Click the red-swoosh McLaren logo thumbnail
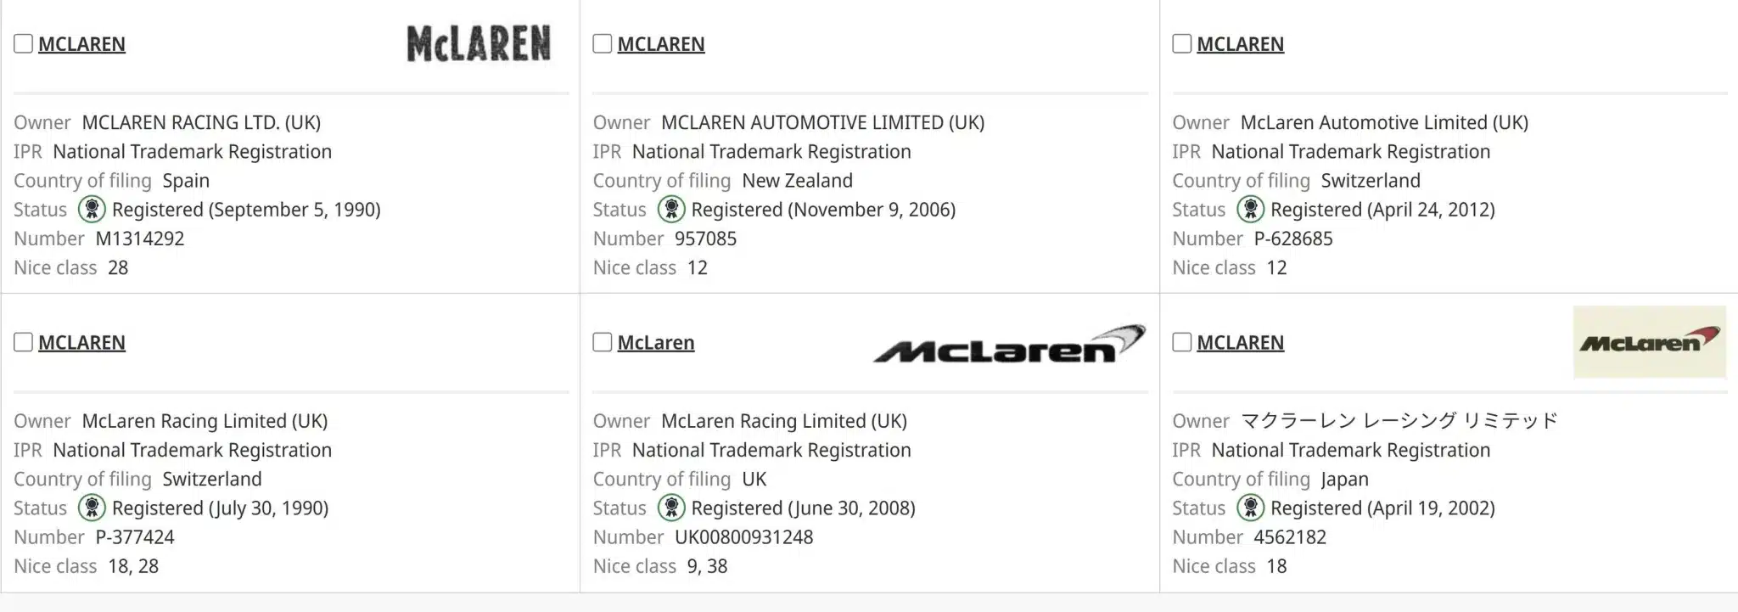 pyautogui.click(x=1649, y=342)
